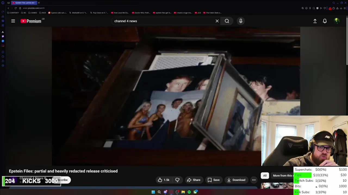Open the notifications bell
Viewport: 348px width, 195px height.
pyautogui.click(x=325, y=21)
